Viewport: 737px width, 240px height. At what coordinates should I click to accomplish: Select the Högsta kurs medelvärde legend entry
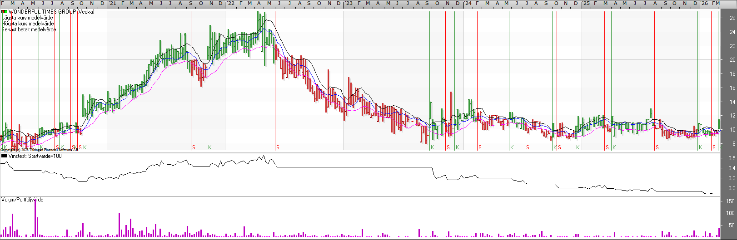pos(28,24)
